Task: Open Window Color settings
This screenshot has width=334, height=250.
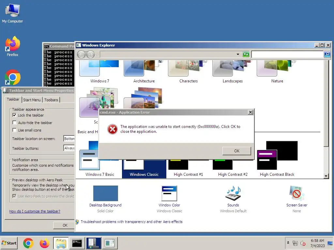Action: coord(169,199)
